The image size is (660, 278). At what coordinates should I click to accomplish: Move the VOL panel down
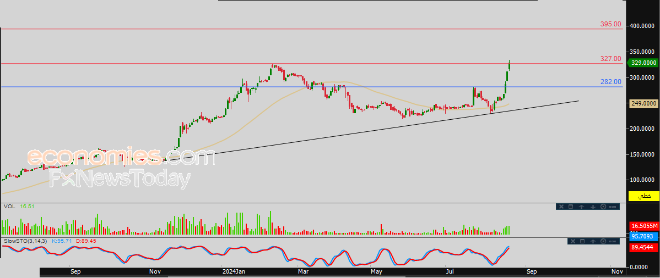pos(593,207)
